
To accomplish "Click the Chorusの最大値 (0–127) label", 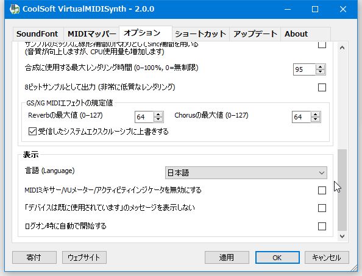I will (211, 115).
